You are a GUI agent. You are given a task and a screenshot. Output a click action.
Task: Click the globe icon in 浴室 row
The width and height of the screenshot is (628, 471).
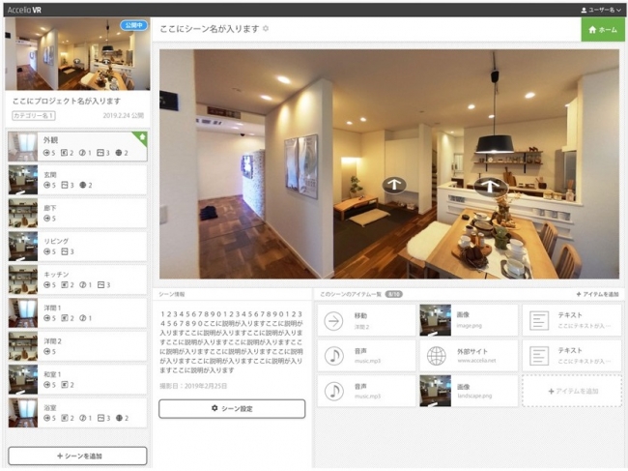click(122, 418)
